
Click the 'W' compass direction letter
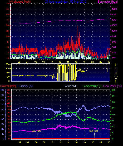116,77
